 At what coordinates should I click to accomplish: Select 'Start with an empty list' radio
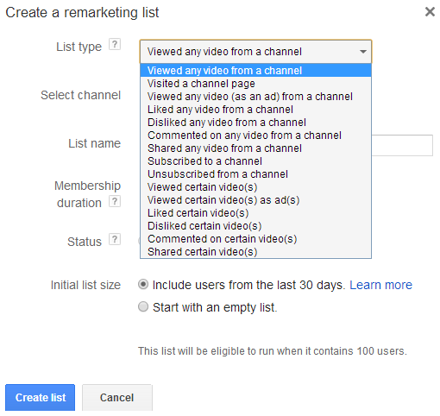click(x=143, y=306)
